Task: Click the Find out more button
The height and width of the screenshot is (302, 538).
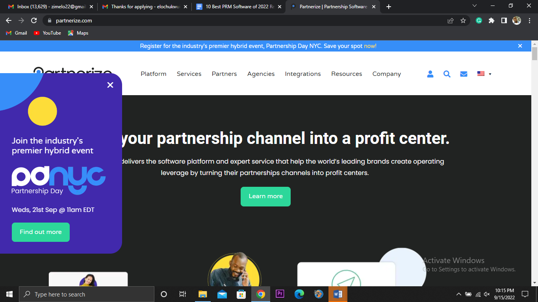Action: click(41, 232)
